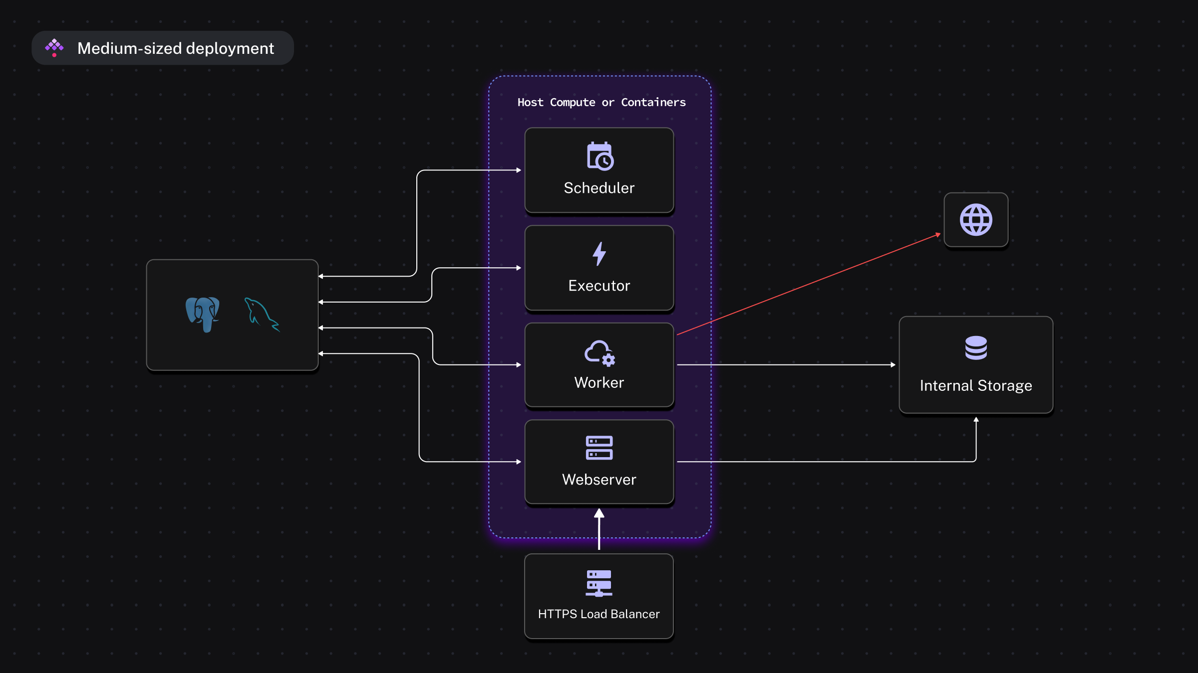Select the Executor text label
The width and height of the screenshot is (1198, 673).
pyautogui.click(x=599, y=286)
